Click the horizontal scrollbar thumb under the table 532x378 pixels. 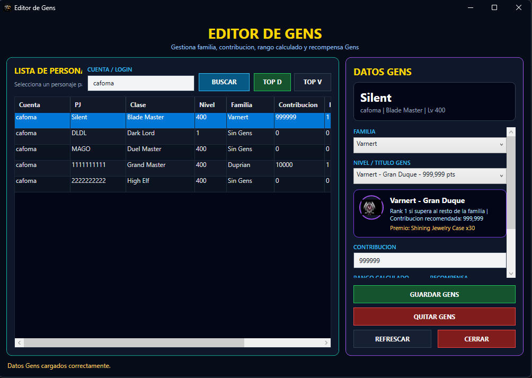(x=134, y=342)
